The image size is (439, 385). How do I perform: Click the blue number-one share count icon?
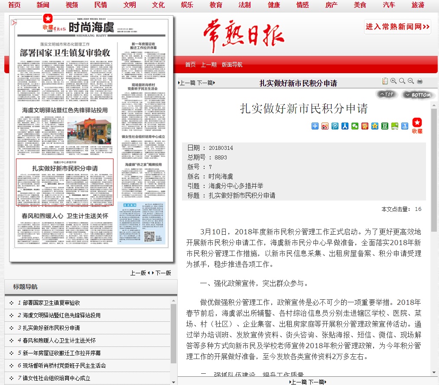coord(405,126)
